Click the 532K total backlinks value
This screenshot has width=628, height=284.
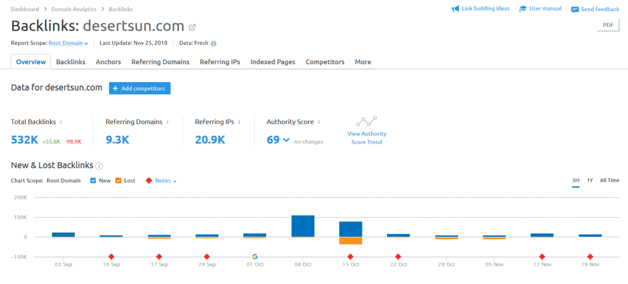pos(25,140)
